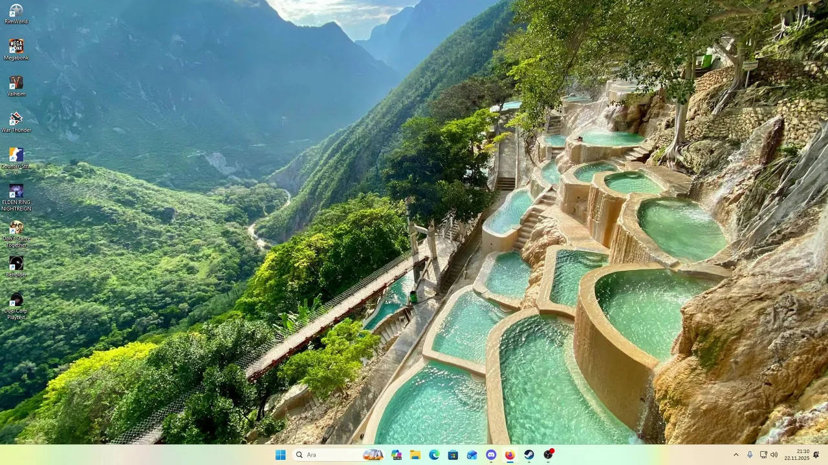The height and width of the screenshot is (465, 828).
Task: Open the notifications bell icon
Action: pyautogui.click(x=816, y=455)
